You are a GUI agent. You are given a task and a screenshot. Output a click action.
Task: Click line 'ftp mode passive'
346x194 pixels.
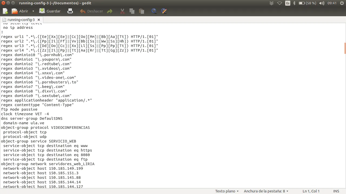(x=19, y=109)
